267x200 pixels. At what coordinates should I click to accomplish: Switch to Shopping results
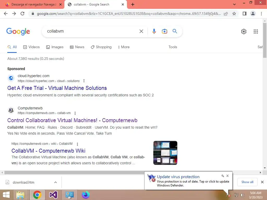[101, 47]
